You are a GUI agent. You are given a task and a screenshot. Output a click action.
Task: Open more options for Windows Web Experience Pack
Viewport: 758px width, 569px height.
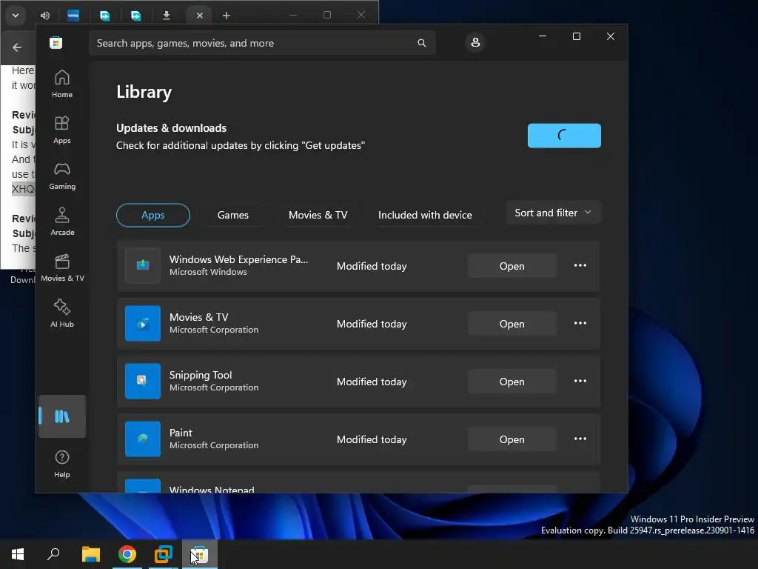(580, 266)
